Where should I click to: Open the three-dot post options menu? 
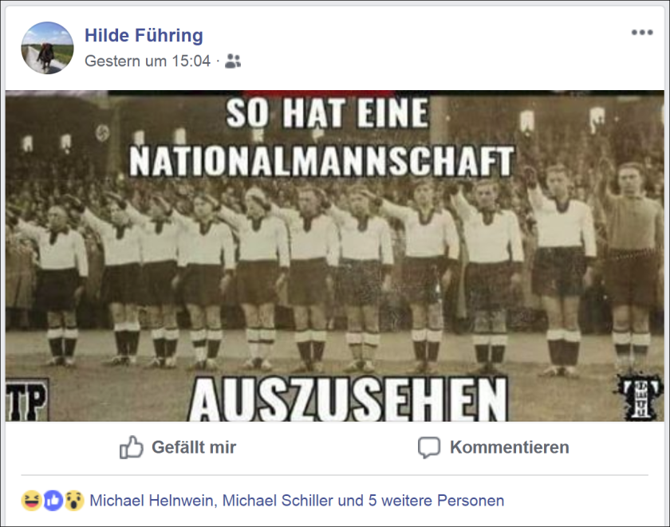642,33
